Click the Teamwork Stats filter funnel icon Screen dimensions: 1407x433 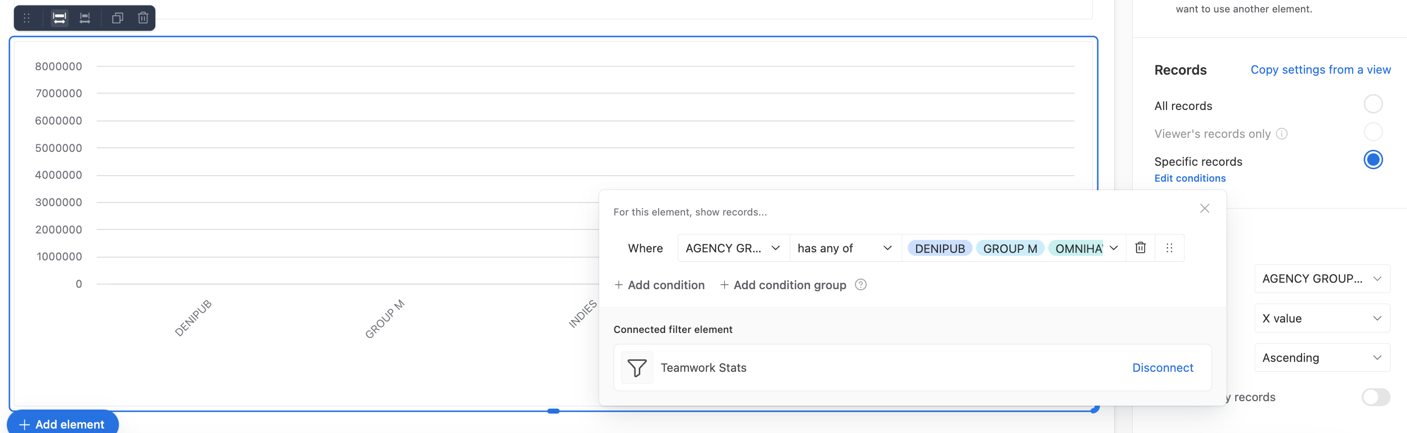[x=637, y=367]
